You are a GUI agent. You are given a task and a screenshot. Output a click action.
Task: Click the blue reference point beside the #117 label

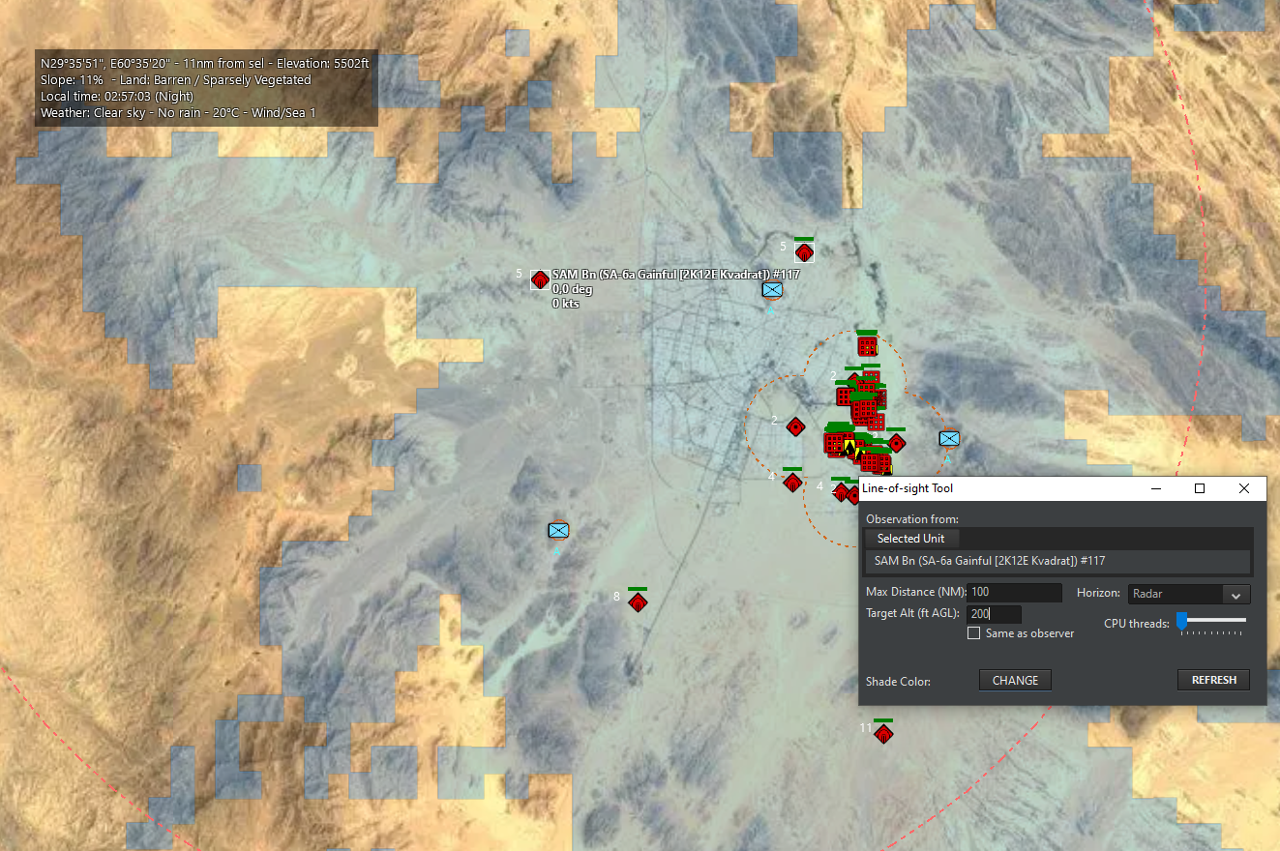point(772,289)
